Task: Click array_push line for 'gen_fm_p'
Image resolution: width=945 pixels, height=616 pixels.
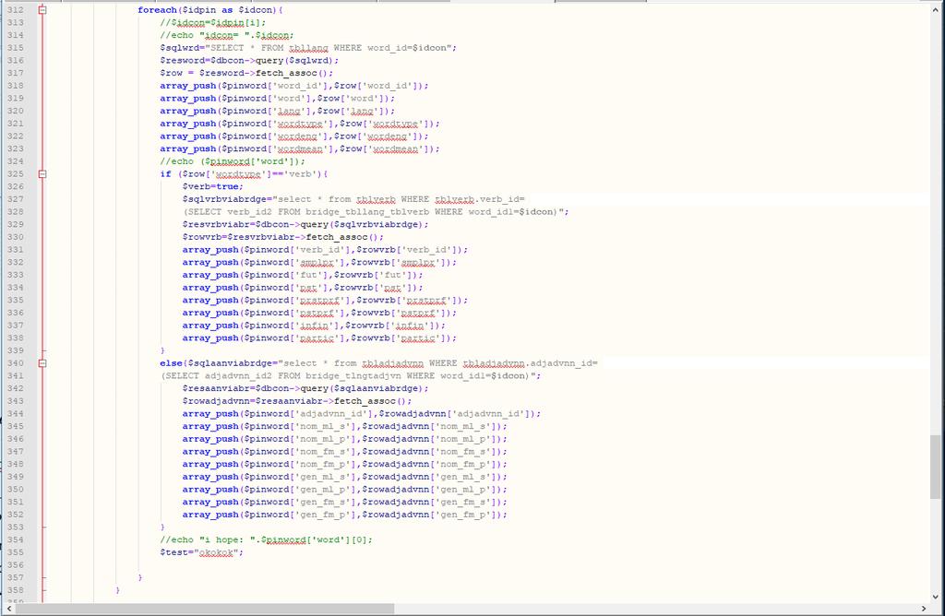Action: pyautogui.click(x=345, y=515)
